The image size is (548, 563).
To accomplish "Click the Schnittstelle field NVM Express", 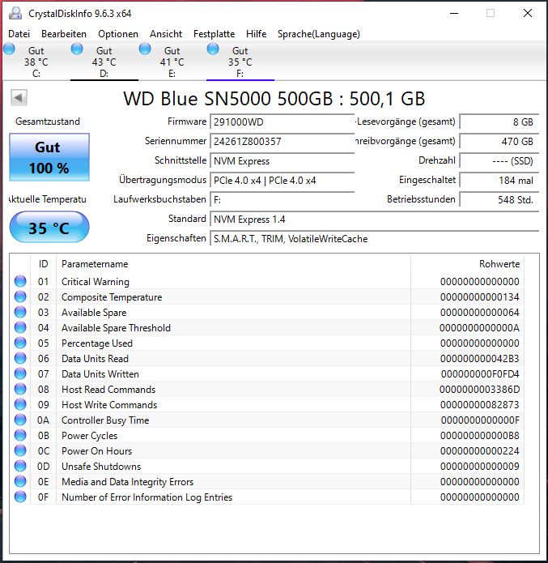I will tap(282, 161).
